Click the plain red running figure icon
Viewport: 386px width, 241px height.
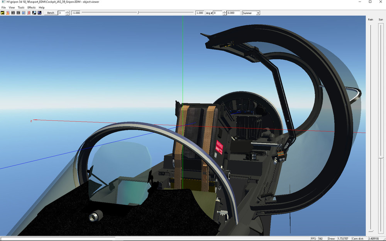pyautogui.click(x=29, y=13)
